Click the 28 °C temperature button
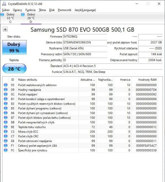165x182 pixels. coord(14,68)
